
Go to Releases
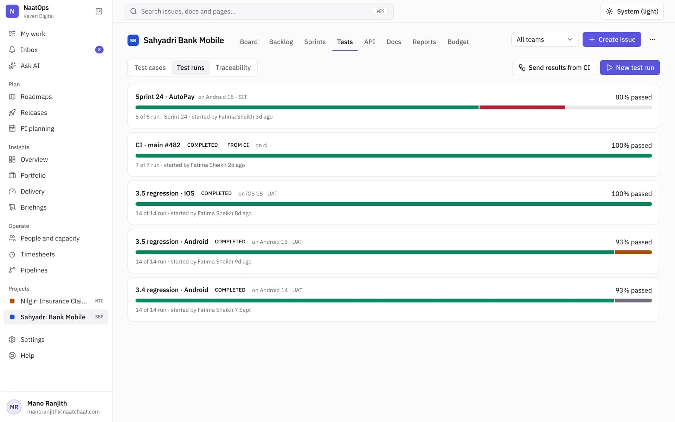point(56,113)
